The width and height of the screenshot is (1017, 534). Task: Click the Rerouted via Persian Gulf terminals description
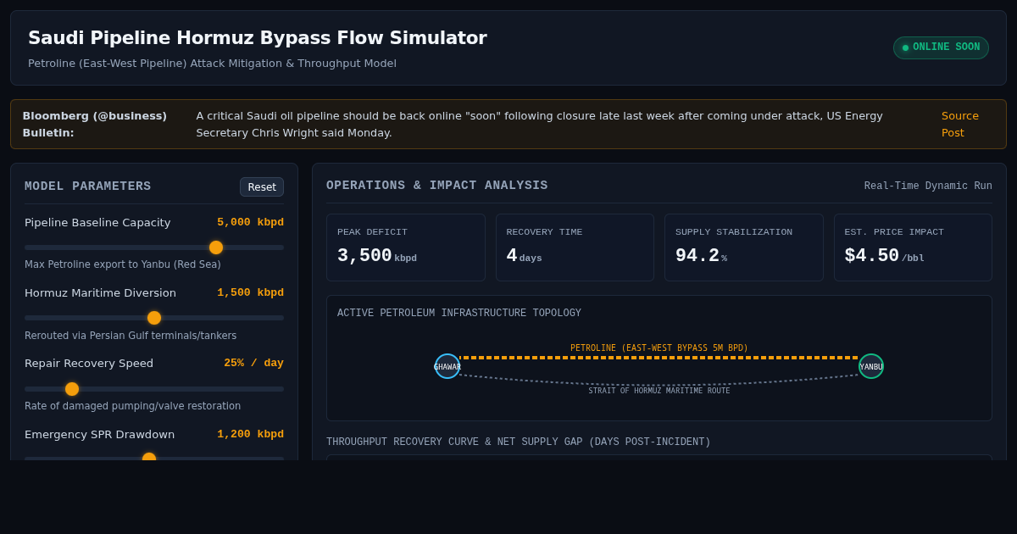click(131, 336)
